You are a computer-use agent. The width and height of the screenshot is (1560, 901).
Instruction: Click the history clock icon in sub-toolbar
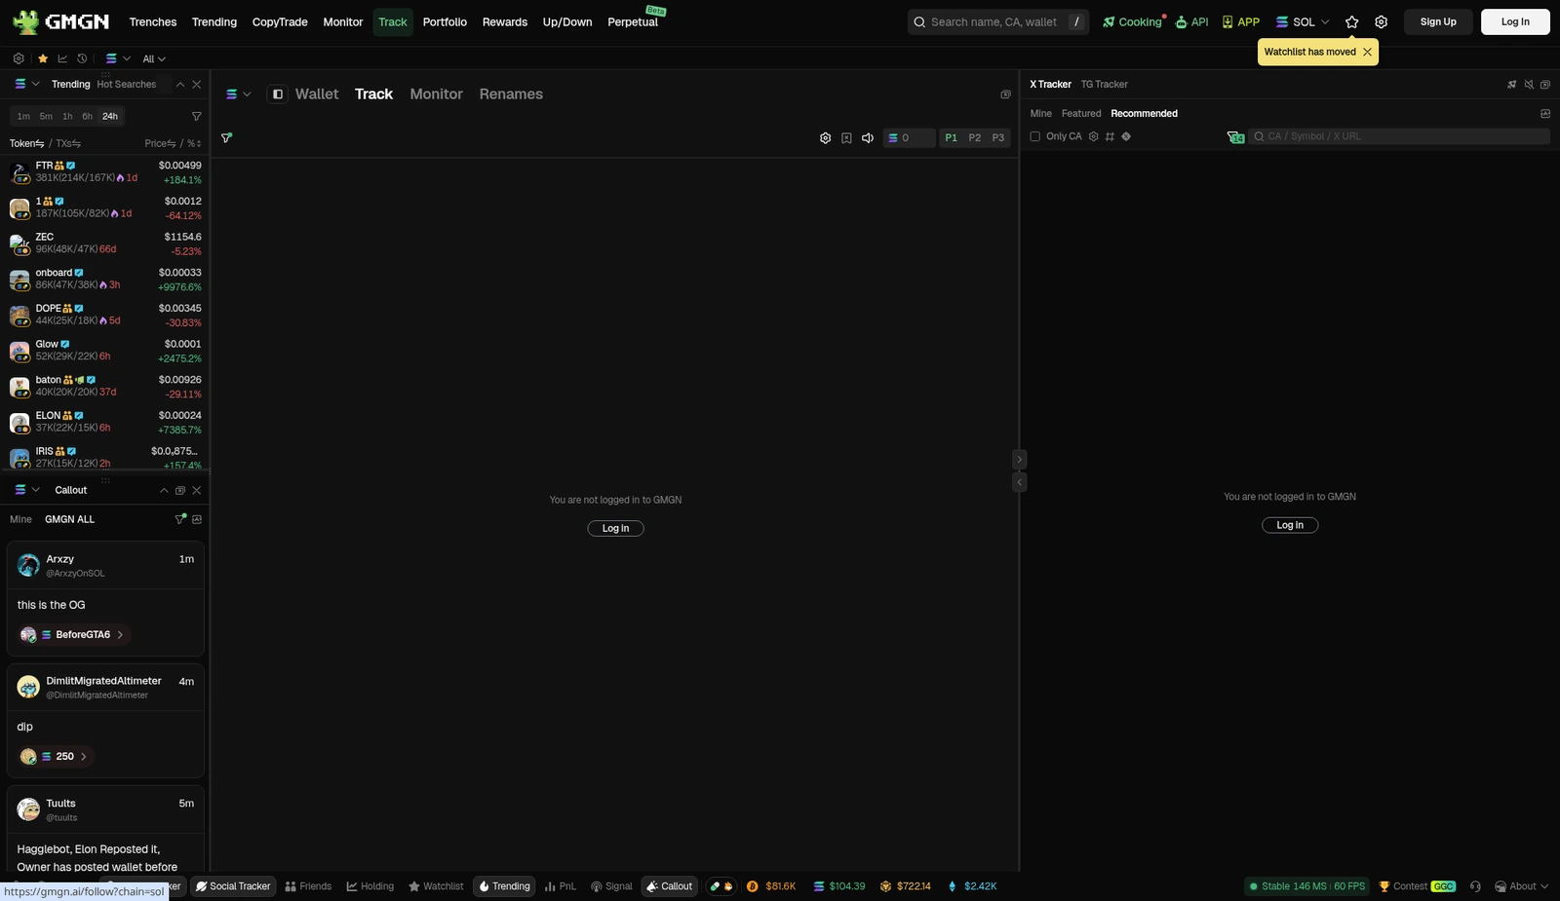[x=82, y=58]
